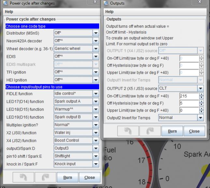Open the Output2 Invert for Temps dropdown
The width and height of the screenshot is (210, 188).
click(x=201, y=118)
